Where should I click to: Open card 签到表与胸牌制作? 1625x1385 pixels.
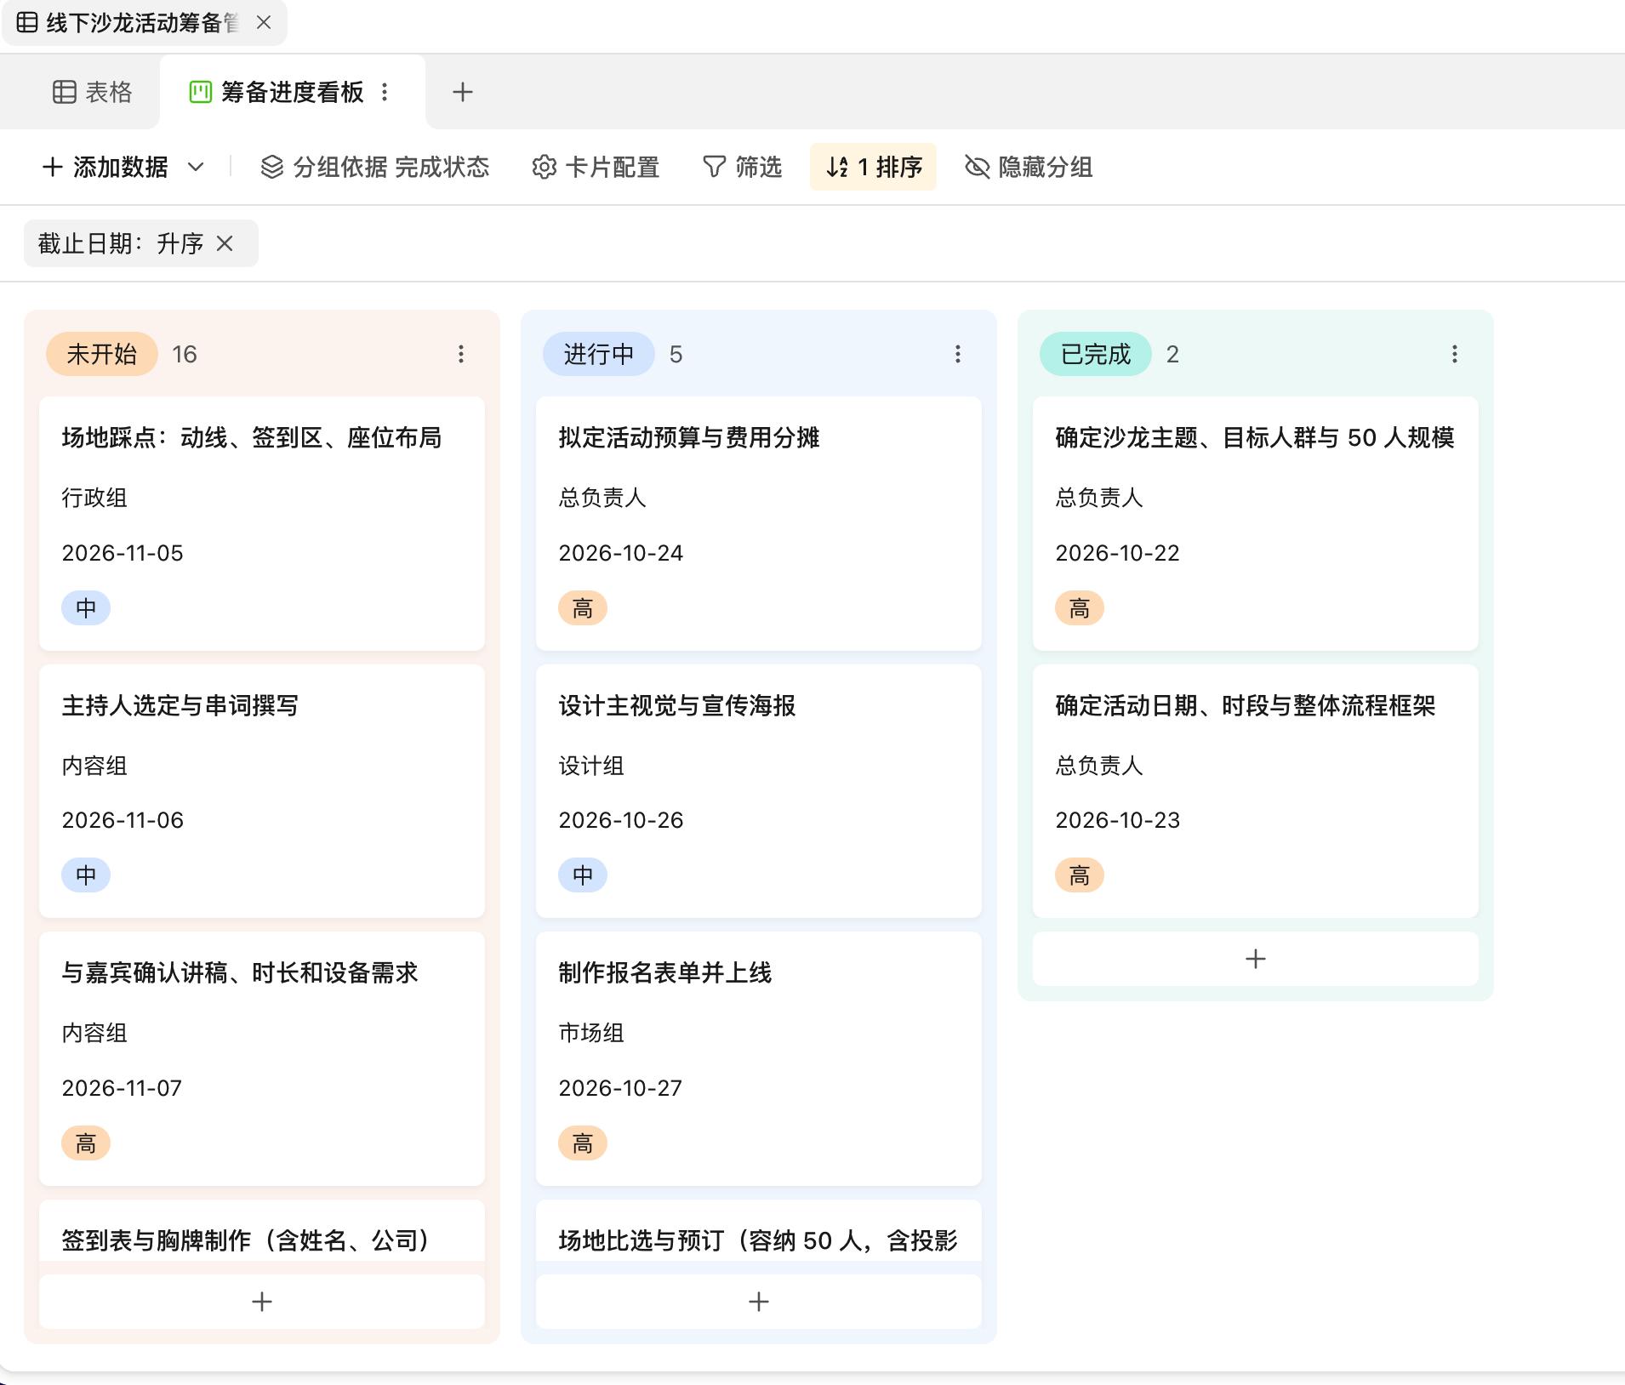(x=262, y=1231)
